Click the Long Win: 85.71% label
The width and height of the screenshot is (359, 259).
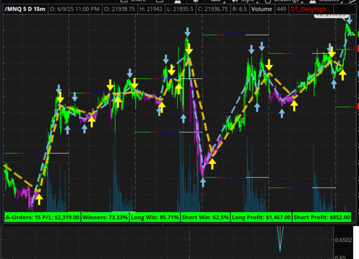pyautogui.click(x=155, y=217)
